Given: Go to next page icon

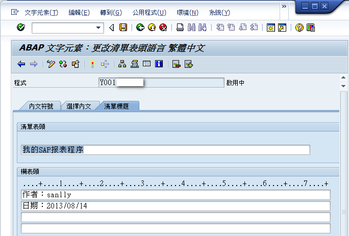Looking at the screenshot, I should [243, 28].
